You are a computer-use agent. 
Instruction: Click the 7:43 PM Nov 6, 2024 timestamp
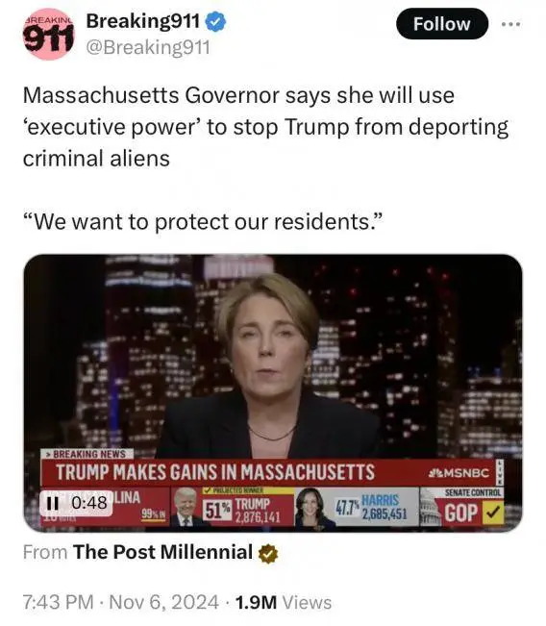pyautogui.click(x=120, y=602)
